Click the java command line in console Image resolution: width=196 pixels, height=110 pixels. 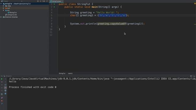click(x=102, y=79)
